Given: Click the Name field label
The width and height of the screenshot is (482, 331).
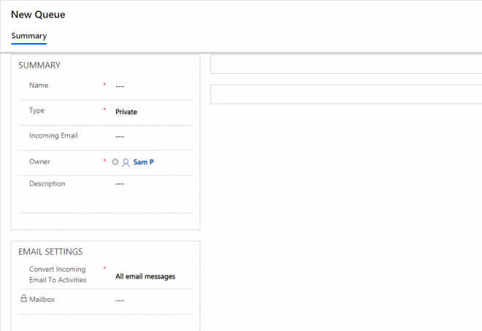Looking at the screenshot, I should click(39, 85).
